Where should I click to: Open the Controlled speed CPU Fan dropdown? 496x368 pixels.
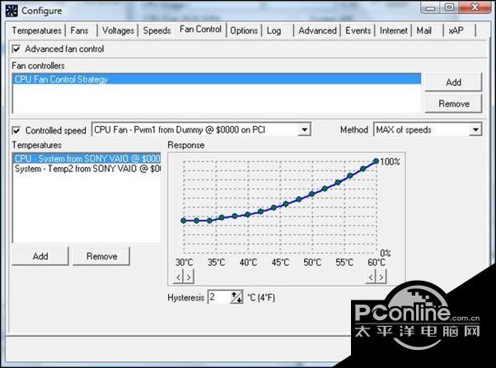point(304,129)
